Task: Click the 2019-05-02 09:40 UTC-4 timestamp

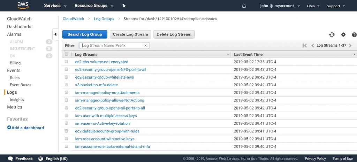Action: coord(255,147)
